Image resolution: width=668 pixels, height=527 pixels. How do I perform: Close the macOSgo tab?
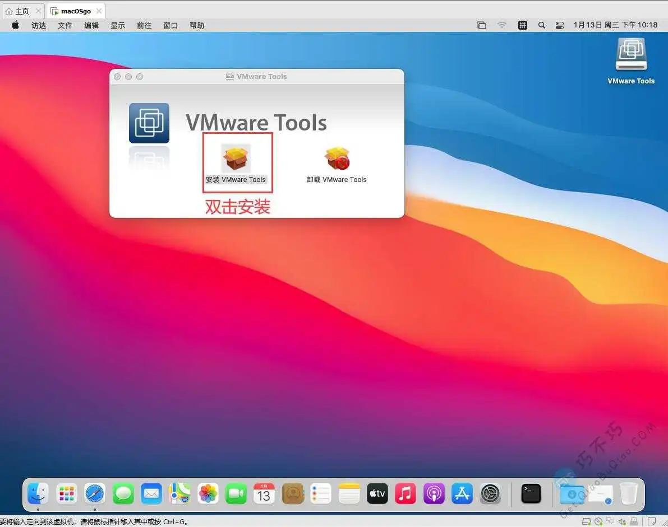[x=99, y=11]
